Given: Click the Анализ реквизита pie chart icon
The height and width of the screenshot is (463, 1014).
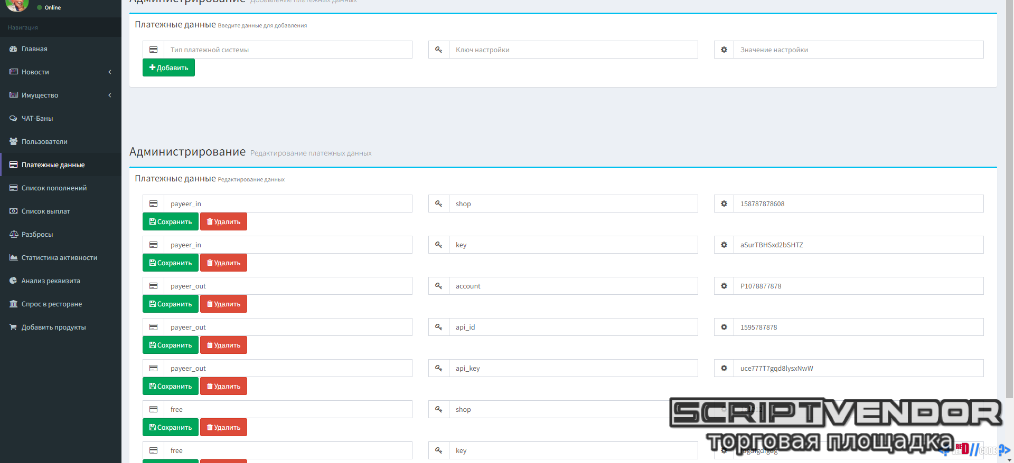Looking at the screenshot, I should click(13, 281).
